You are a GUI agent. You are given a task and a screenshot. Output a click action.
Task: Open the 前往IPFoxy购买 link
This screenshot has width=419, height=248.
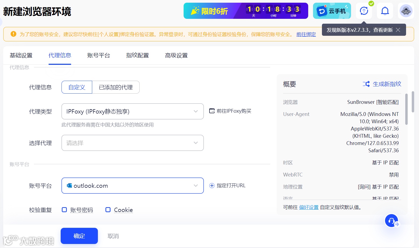tap(234, 111)
